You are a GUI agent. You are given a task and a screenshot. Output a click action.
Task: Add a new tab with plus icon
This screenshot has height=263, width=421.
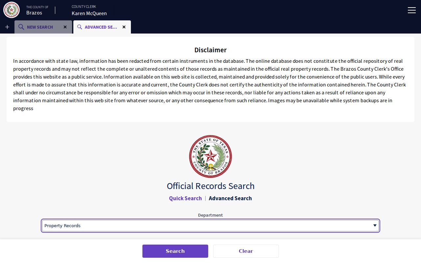click(x=7, y=27)
